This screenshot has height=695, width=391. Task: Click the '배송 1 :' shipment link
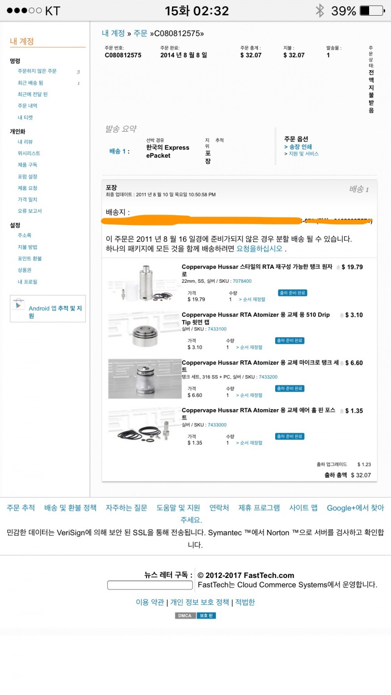(x=119, y=151)
